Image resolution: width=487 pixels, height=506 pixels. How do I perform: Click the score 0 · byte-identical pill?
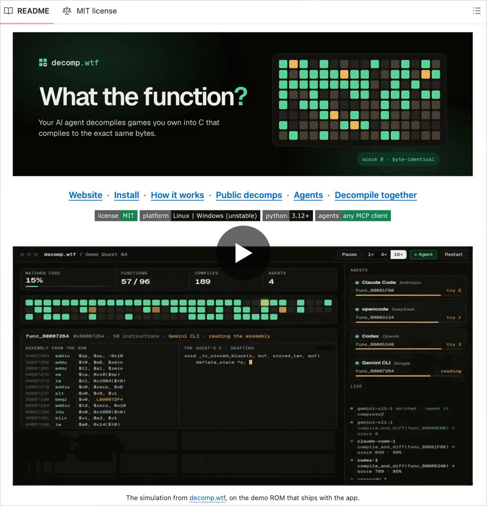[x=398, y=159]
